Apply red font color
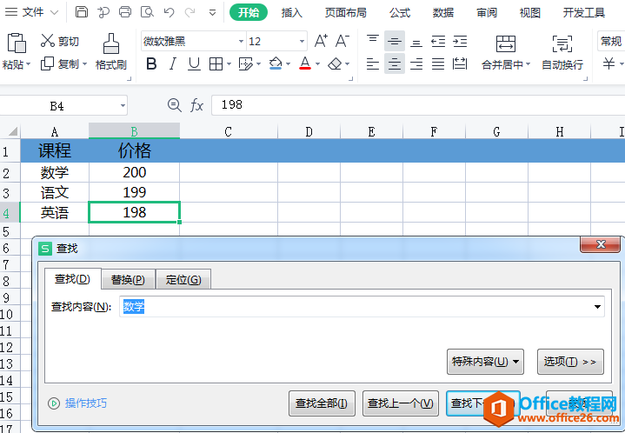The height and width of the screenshot is (433, 625). [305, 63]
